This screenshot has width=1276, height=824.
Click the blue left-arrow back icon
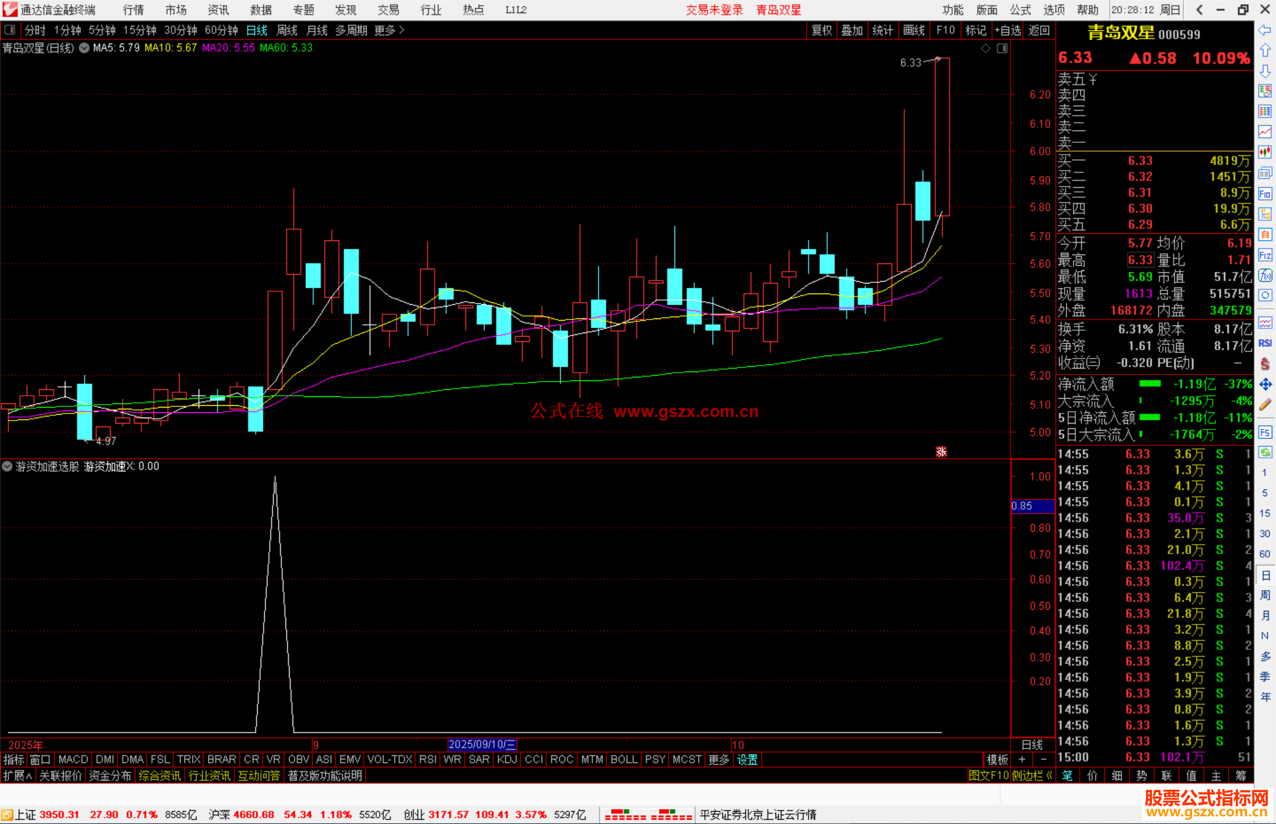(1265, 30)
